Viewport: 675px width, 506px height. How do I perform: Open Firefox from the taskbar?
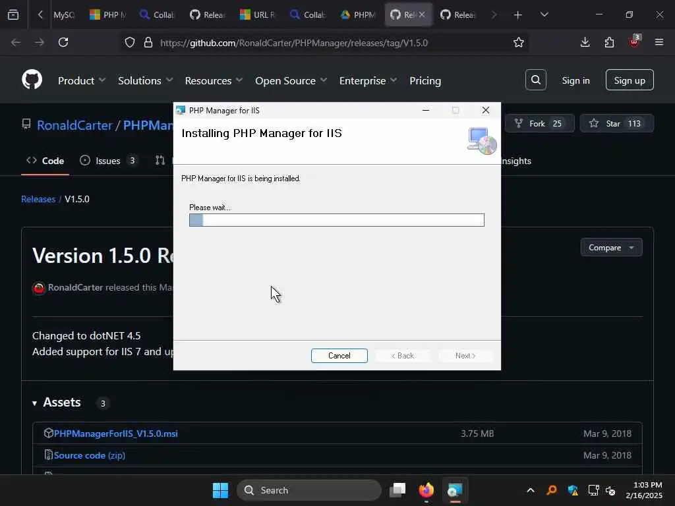point(426,490)
